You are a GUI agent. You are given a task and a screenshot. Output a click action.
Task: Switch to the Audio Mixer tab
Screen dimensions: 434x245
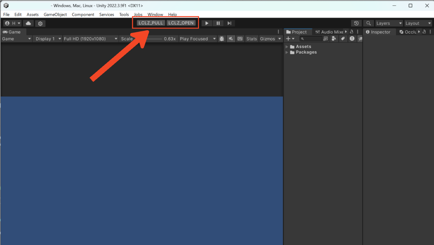[x=329, y=32]
